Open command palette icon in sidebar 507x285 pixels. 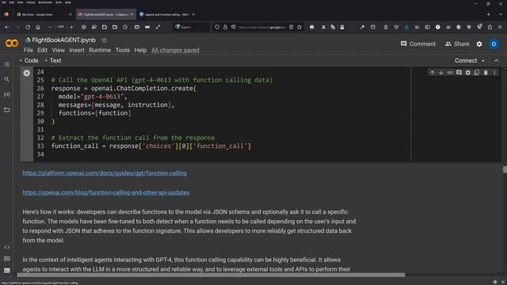(7, 259)
